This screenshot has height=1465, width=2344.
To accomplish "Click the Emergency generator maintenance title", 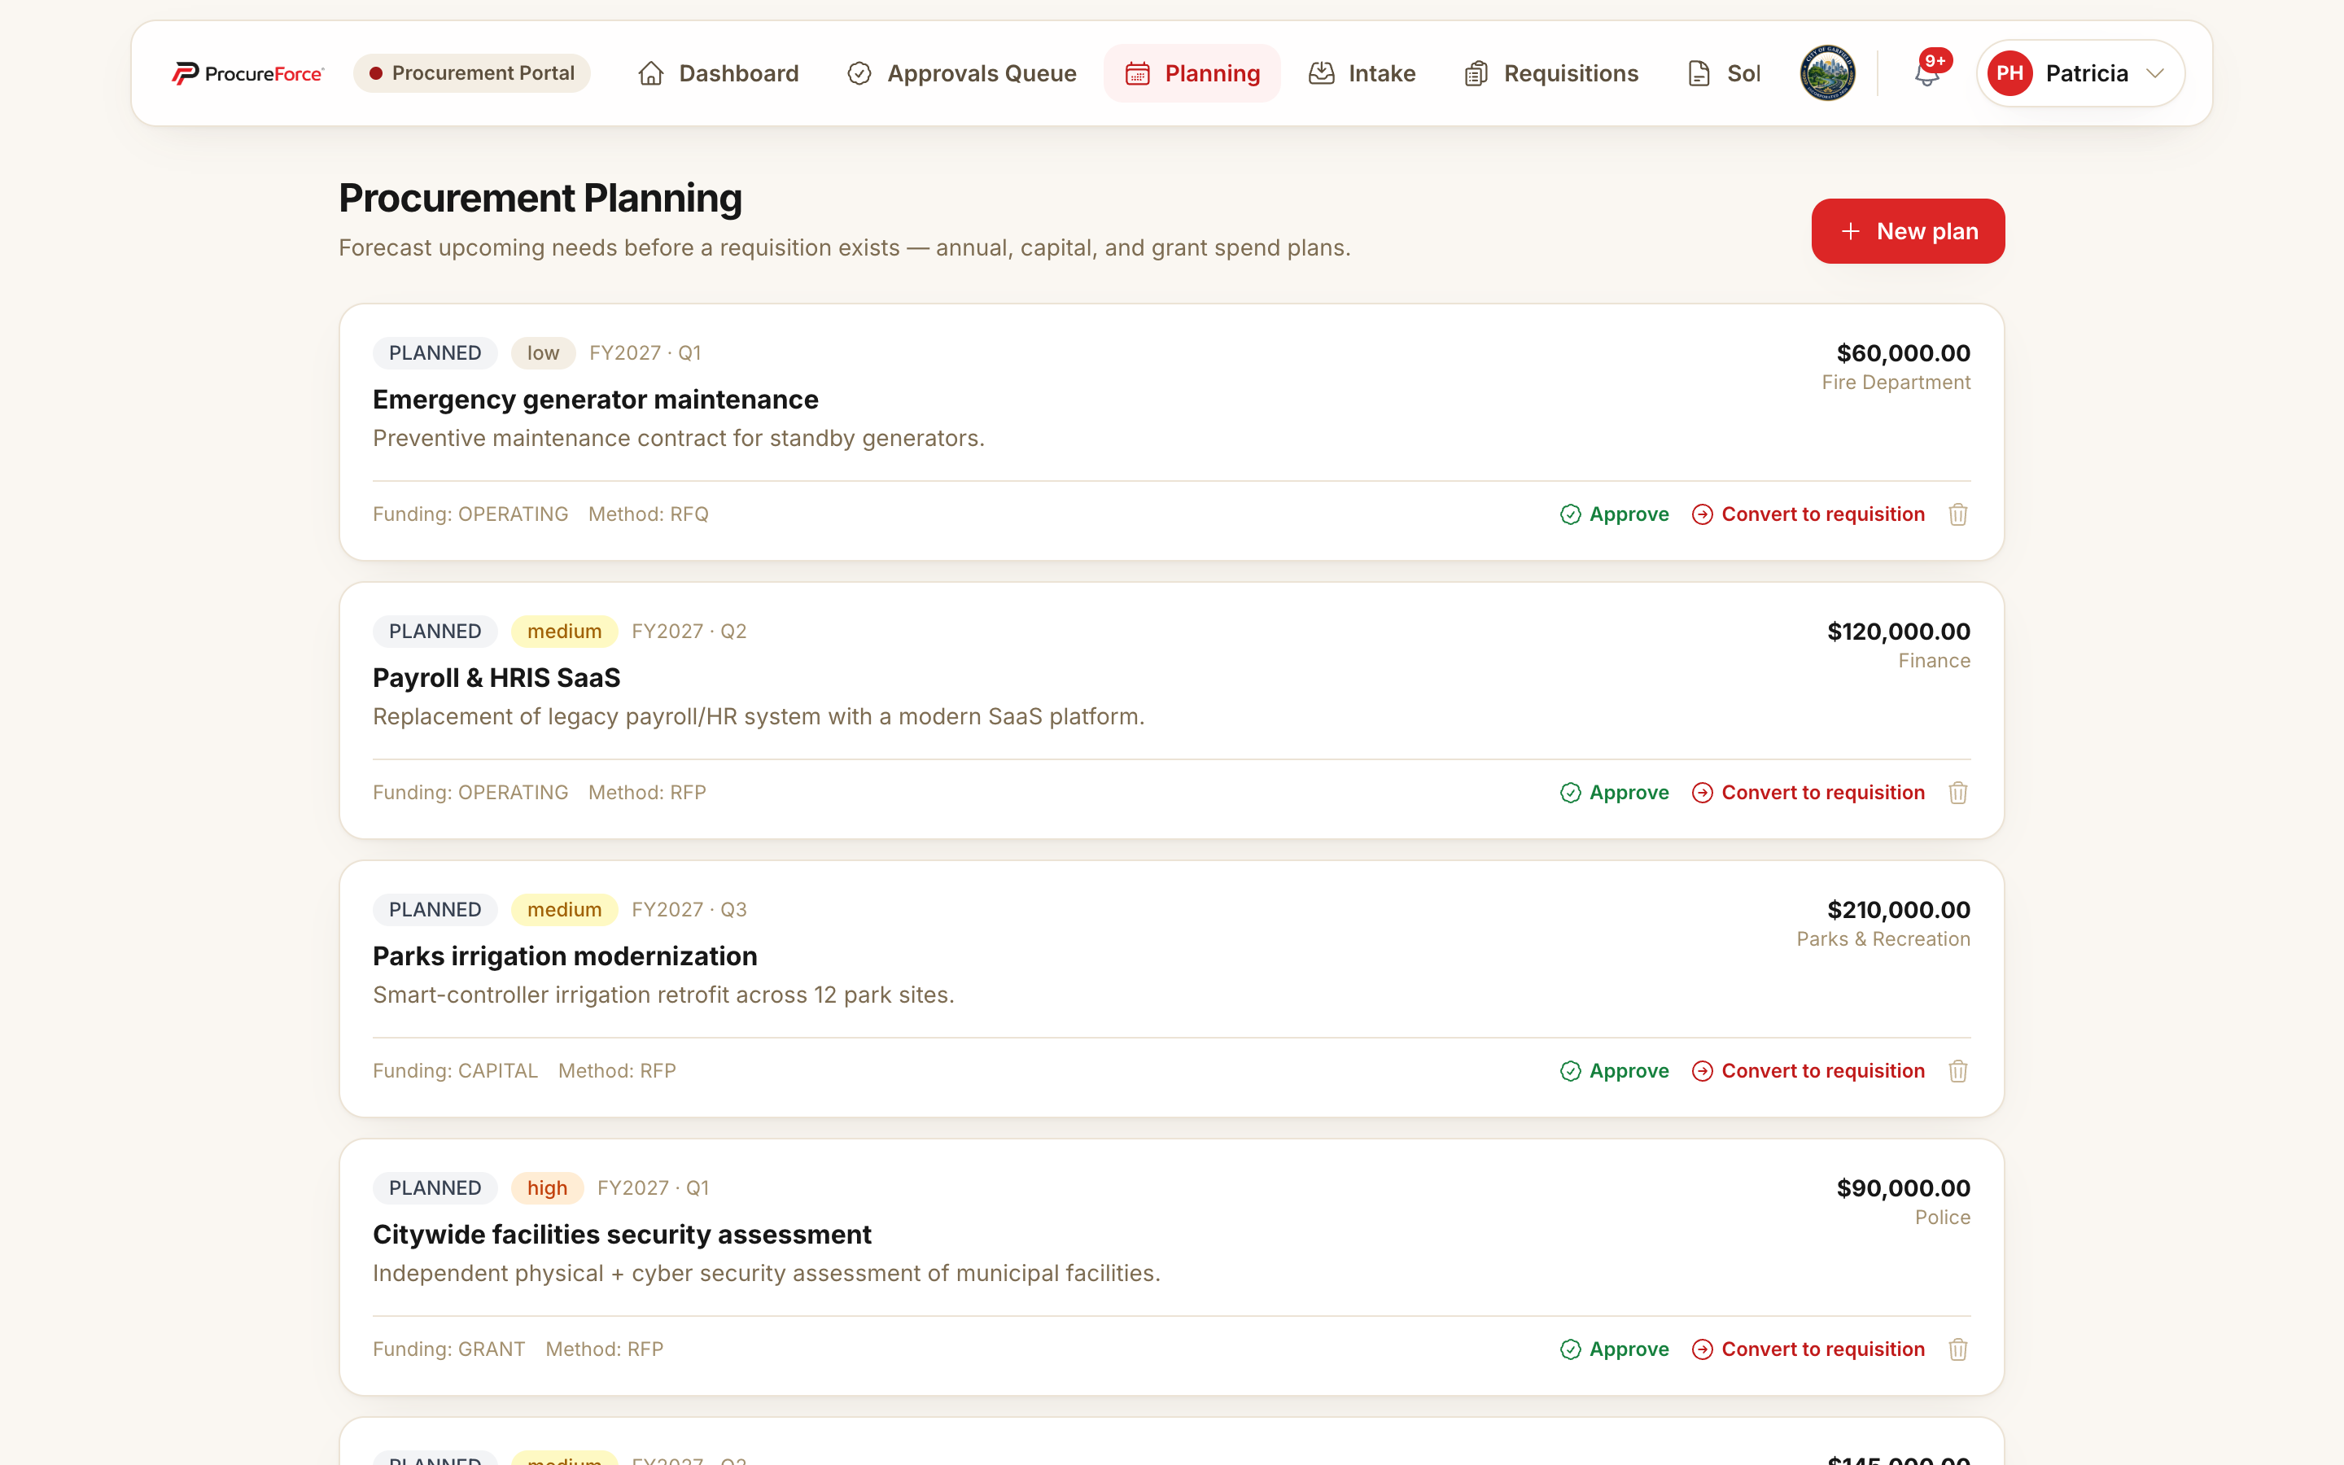I will click(x=596, y=399).
